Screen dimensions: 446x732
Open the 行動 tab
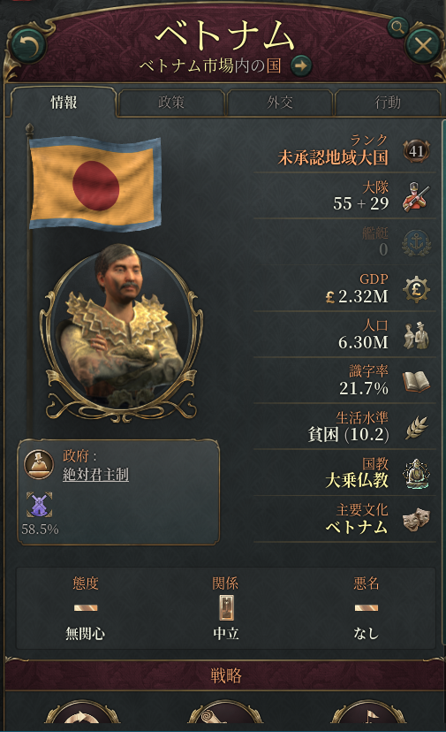click(387, 103)
